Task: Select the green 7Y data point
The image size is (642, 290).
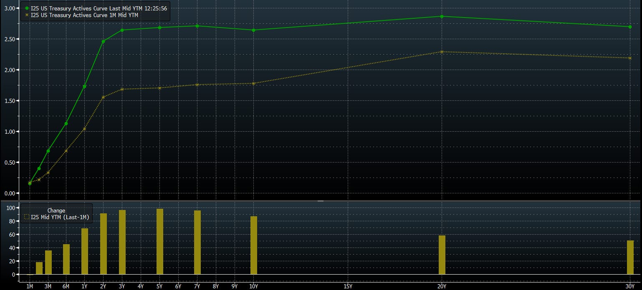Action: click(197, 26)
